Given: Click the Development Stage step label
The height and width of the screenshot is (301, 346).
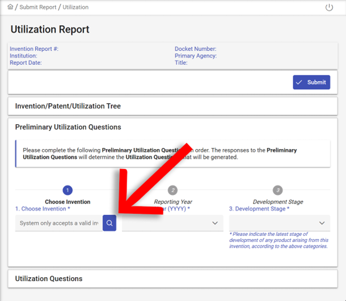Looking at the screenshot, I should tap(278, 202).
